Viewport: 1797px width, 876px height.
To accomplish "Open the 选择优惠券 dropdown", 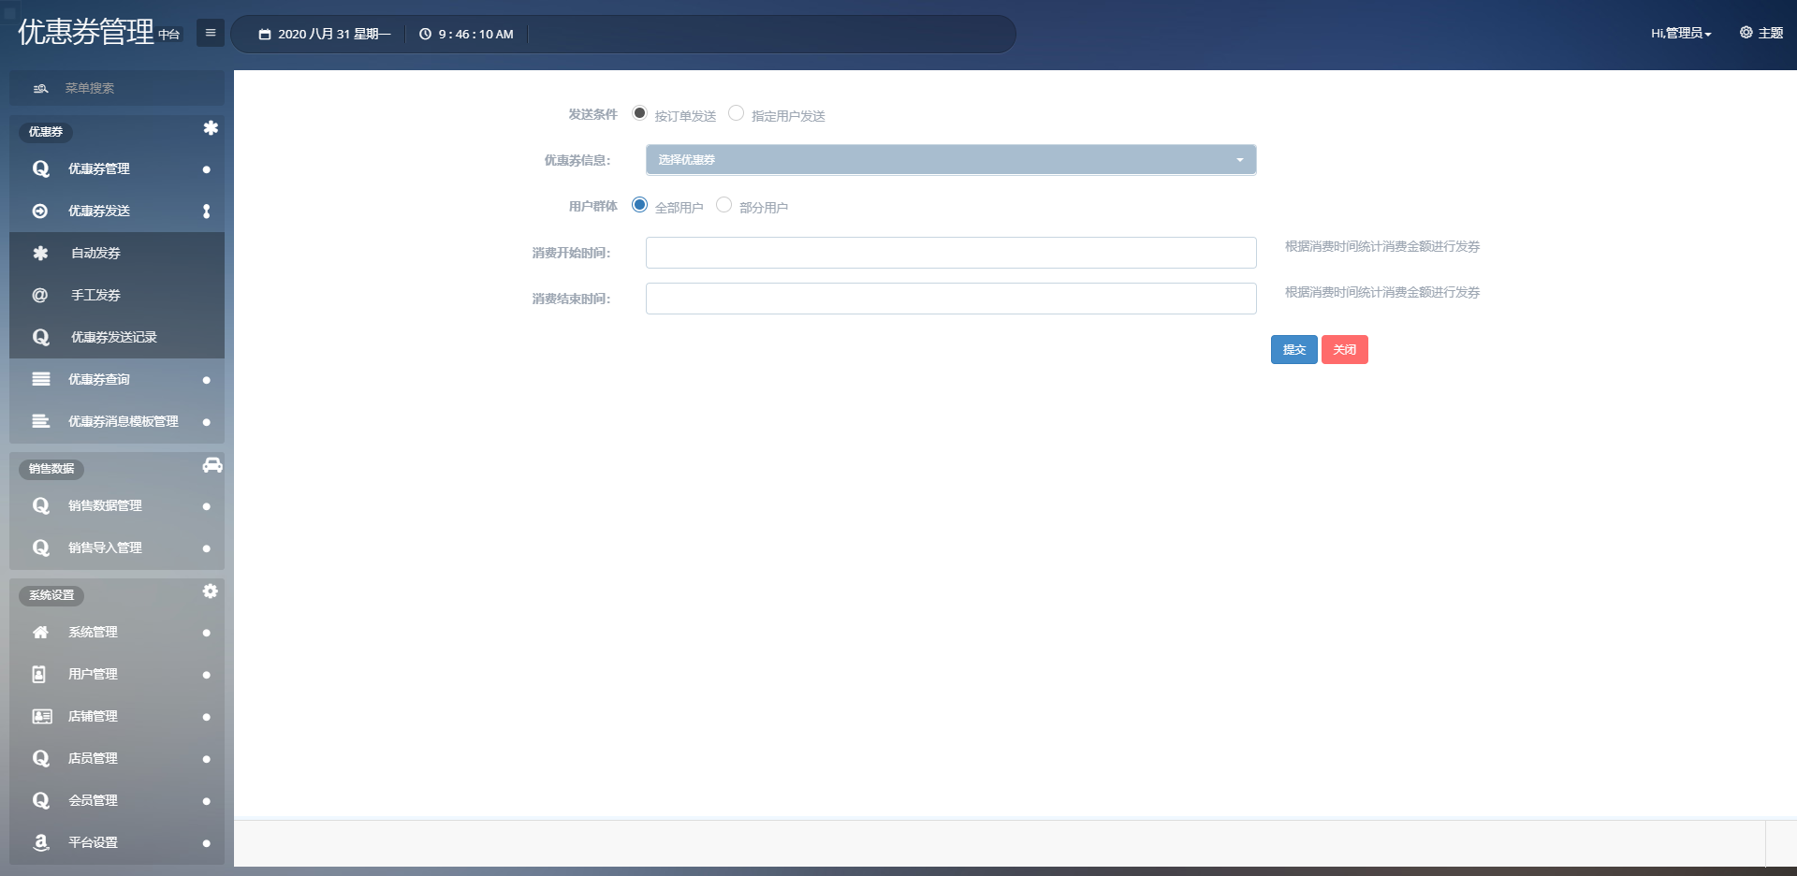I will pos(950,160).
